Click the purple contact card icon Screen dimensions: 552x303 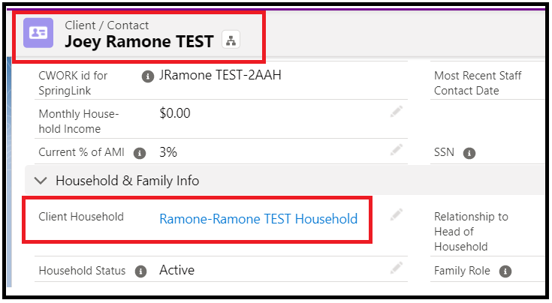click(38, 33)
